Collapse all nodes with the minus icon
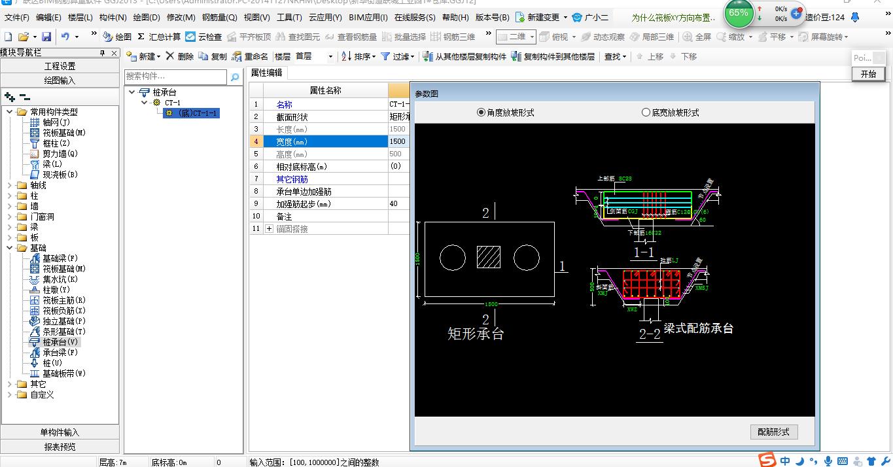This screenshot has width=893, height=467. 25,97
